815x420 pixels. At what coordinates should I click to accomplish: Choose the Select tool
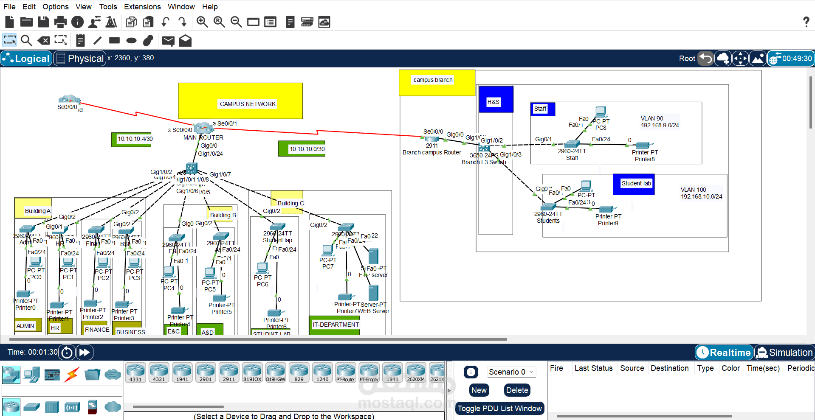pyautogui.click(x=9, y=40)
